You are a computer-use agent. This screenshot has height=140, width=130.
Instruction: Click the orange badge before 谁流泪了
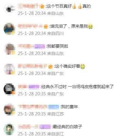tap(46, 27)
